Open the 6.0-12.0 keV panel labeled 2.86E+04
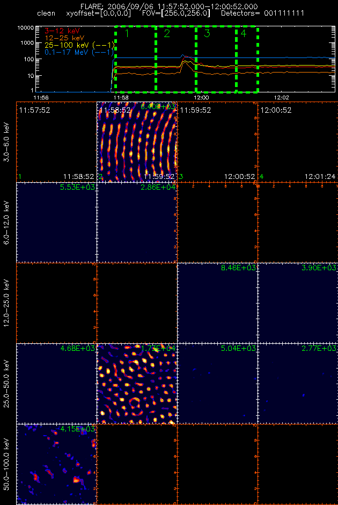338x505 pixels. pos(137,222)
